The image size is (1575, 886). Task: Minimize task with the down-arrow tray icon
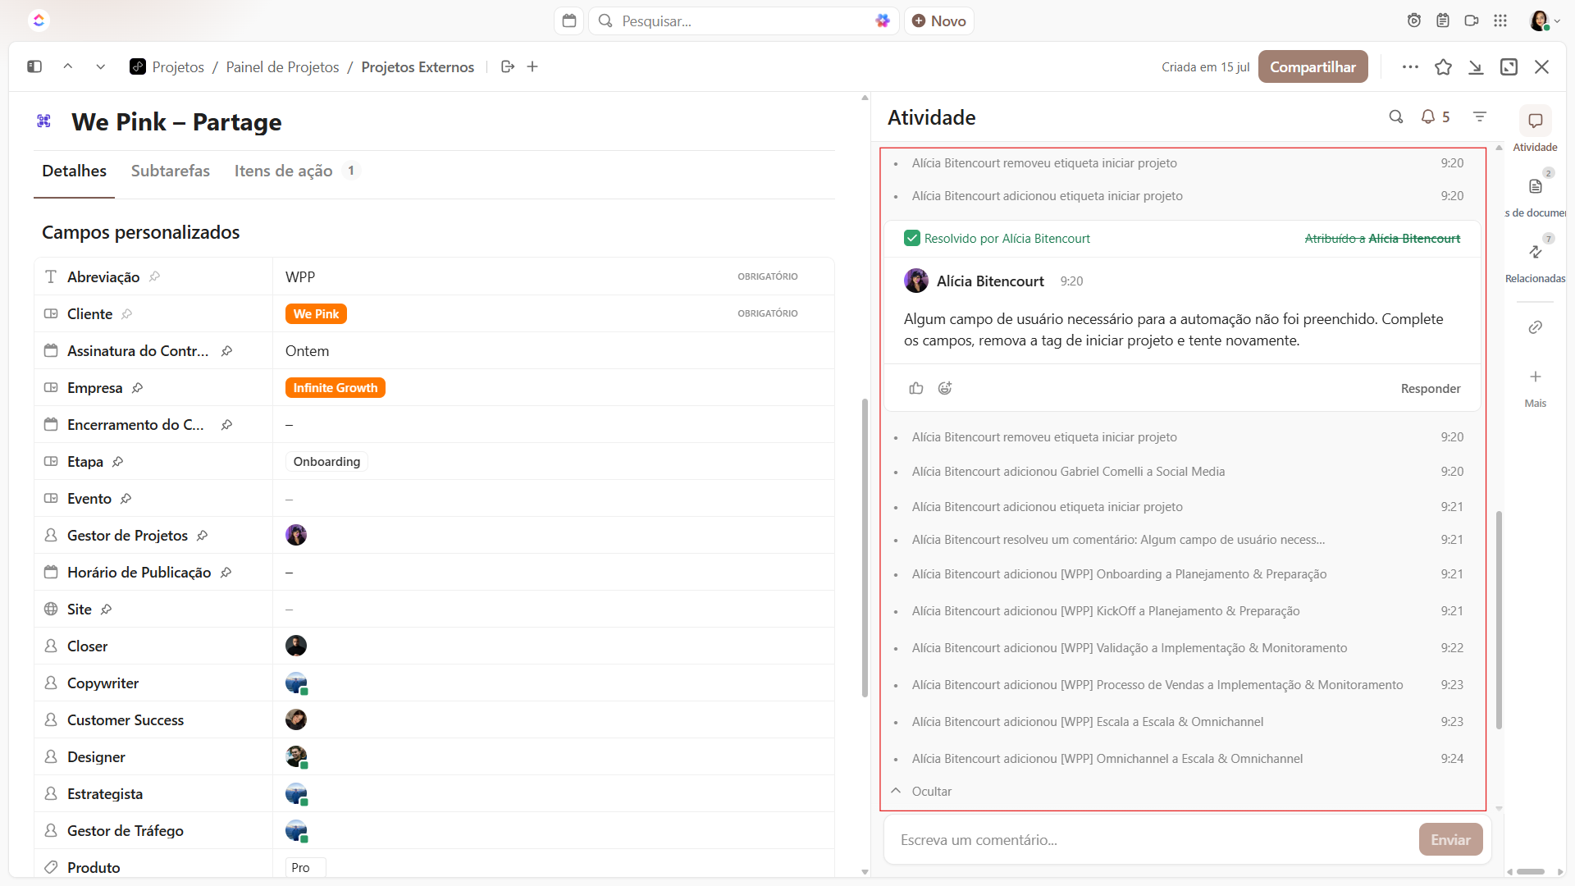[1476, 66]
